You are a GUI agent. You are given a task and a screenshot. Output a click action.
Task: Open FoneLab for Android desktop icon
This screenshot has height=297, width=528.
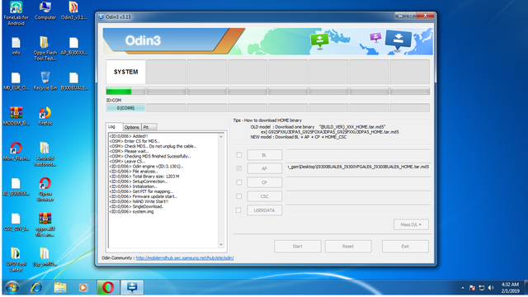tap(16, 13)
